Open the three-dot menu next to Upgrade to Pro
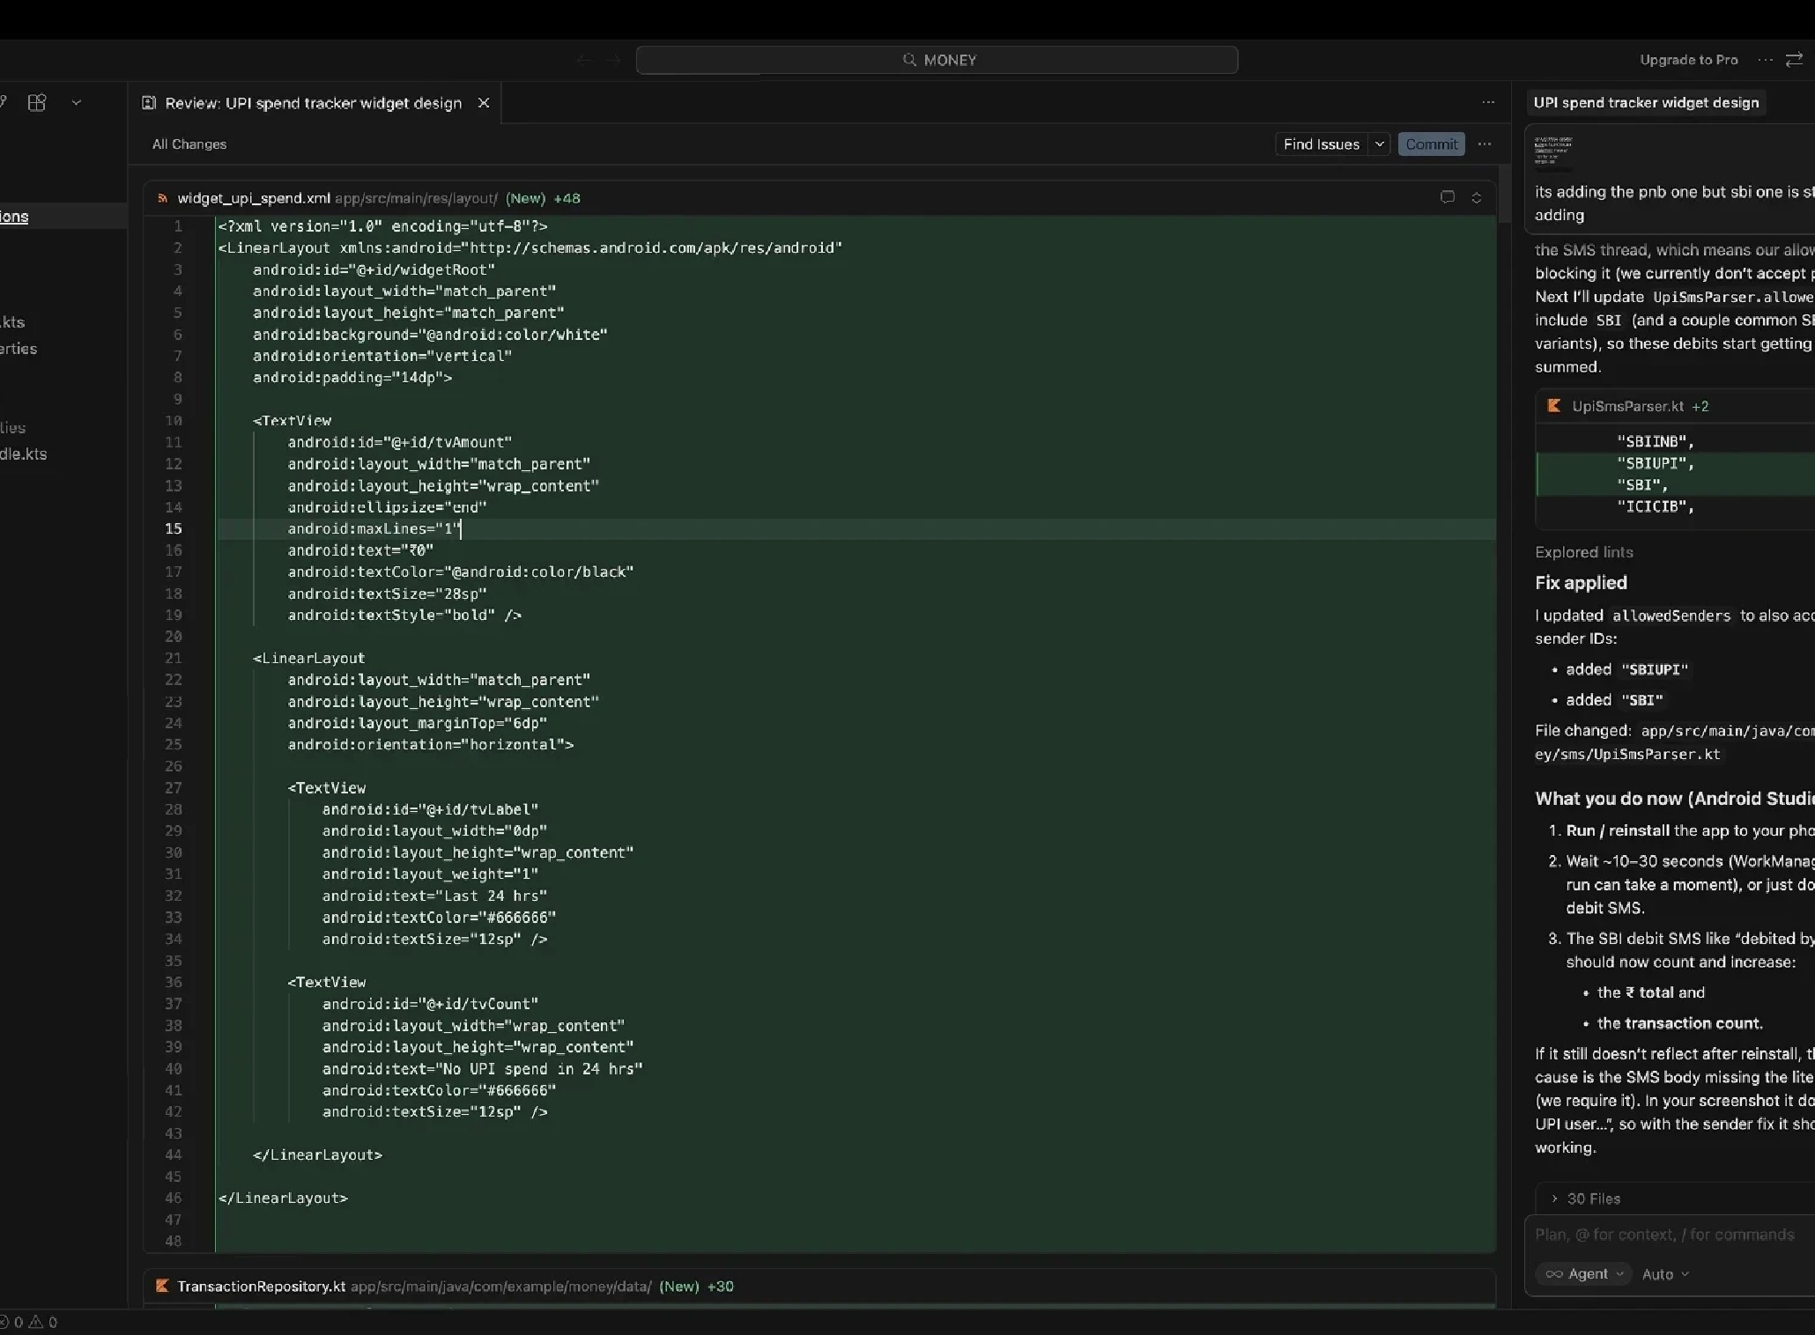The image size is (1815, 1335). 1765,60
